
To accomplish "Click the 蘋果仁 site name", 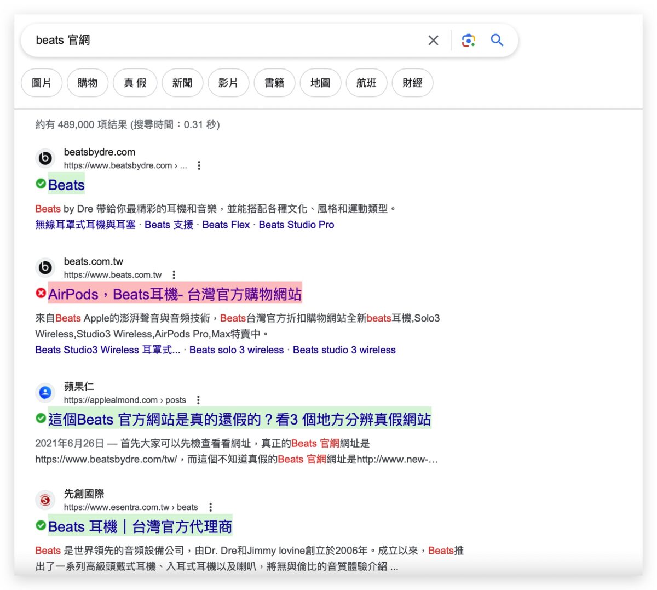I will (79, 386).
